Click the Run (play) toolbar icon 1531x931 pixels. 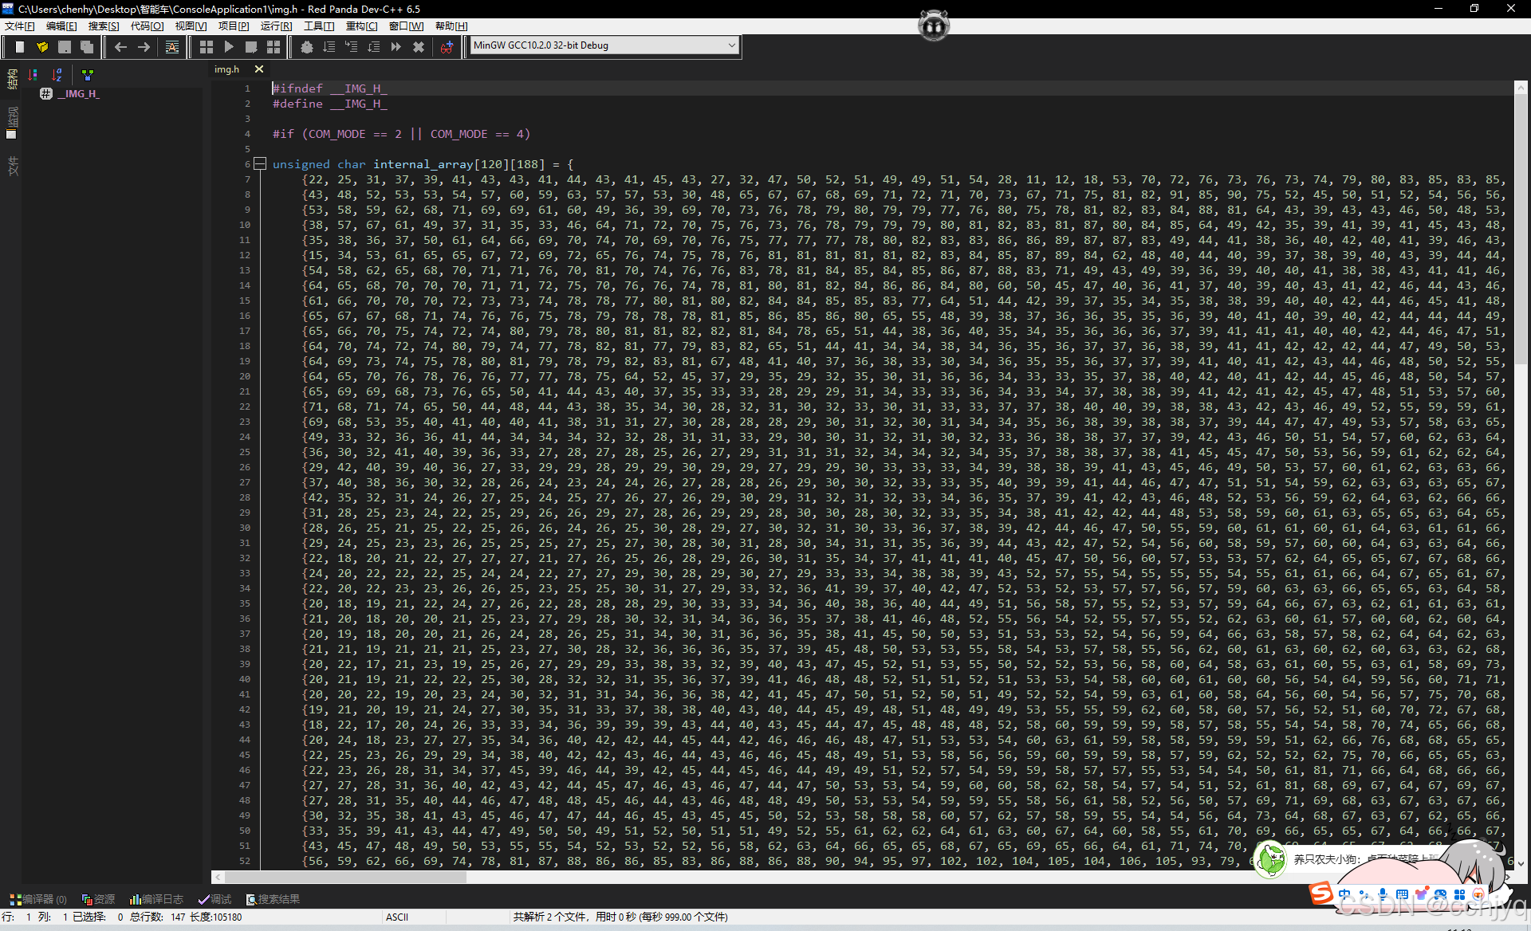click(x=229, y=47)
